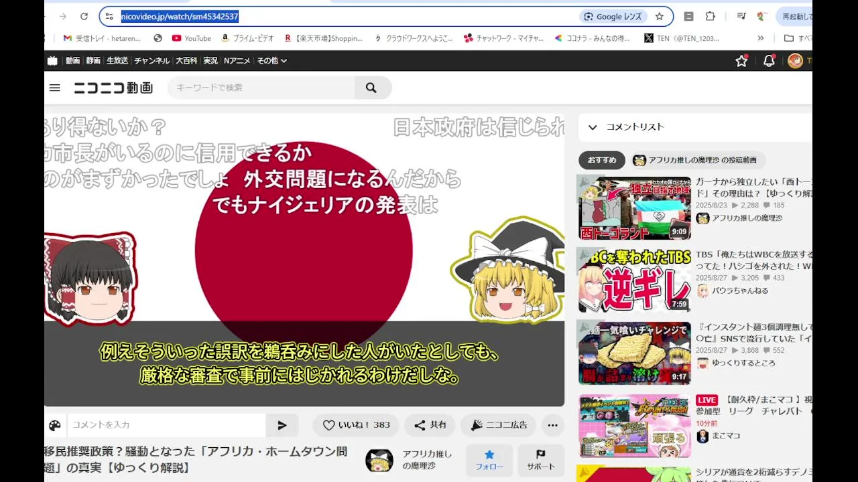Open the globe icon bookmark
The image size is (858, 482).
pyautogui.click(x=158, y=38)
